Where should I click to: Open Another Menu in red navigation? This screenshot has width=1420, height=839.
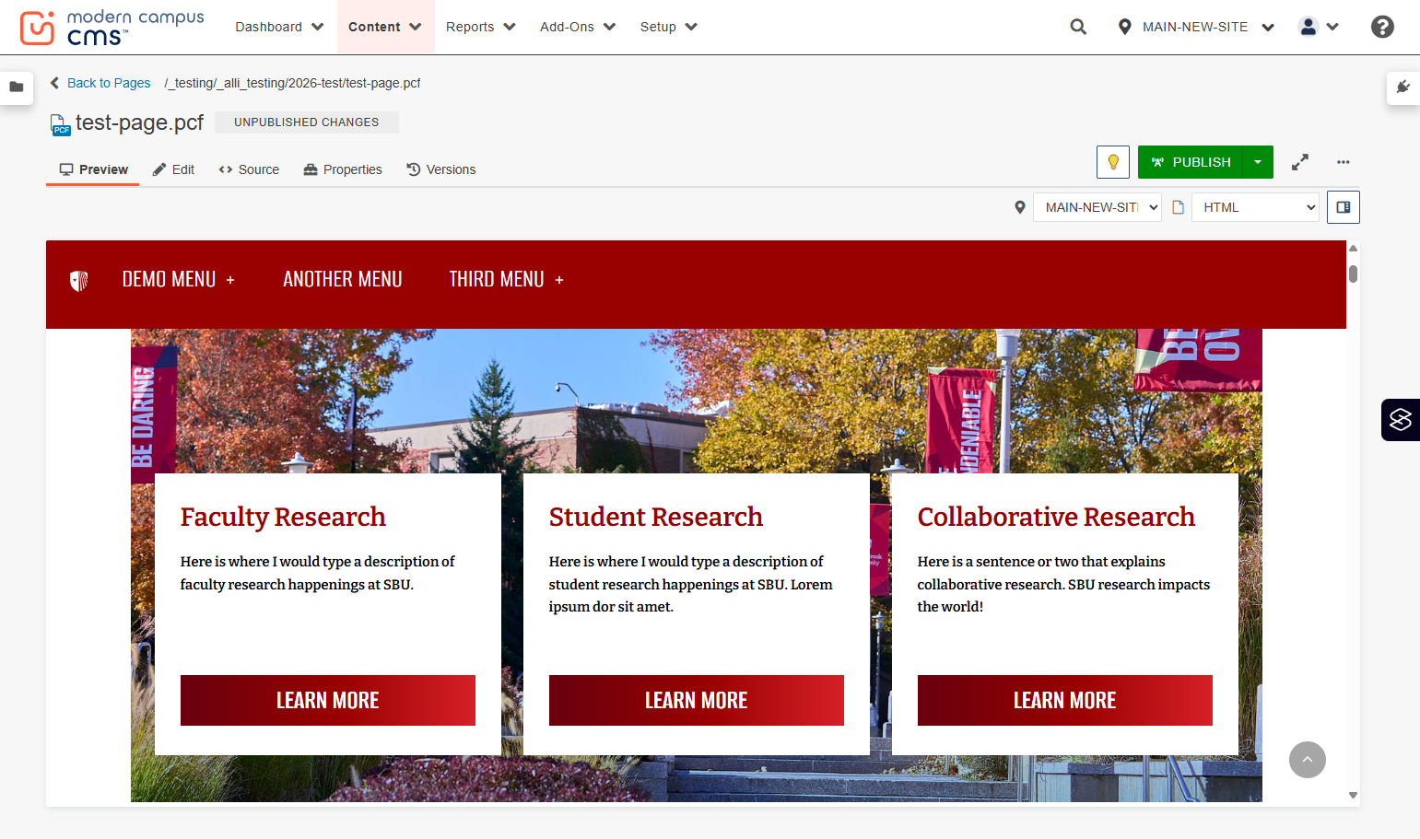click(x=343, y=279)
